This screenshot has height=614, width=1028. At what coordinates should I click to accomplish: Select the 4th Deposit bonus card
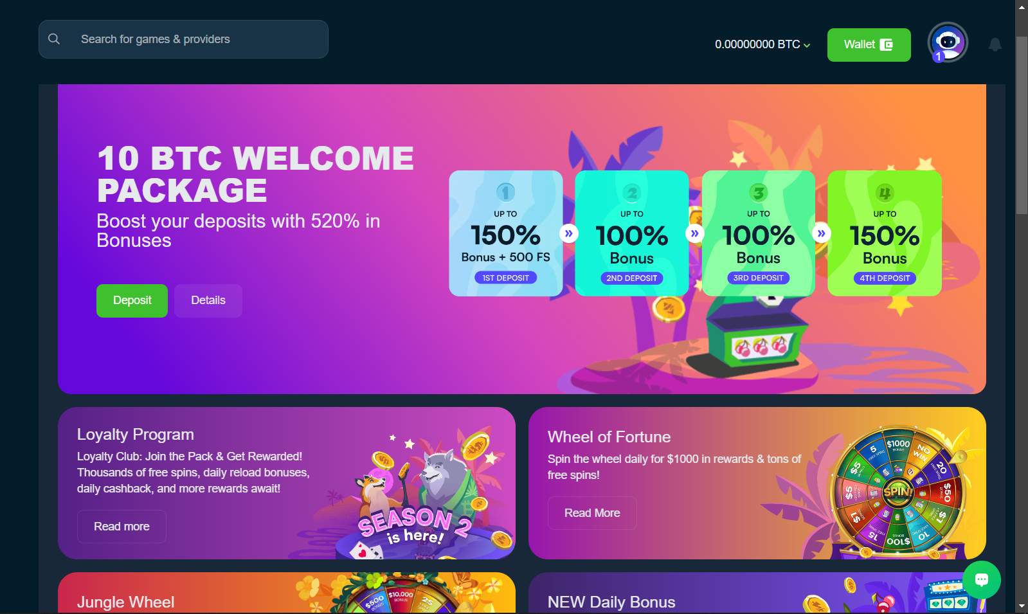pyautogui.click(x=885, y=233)
